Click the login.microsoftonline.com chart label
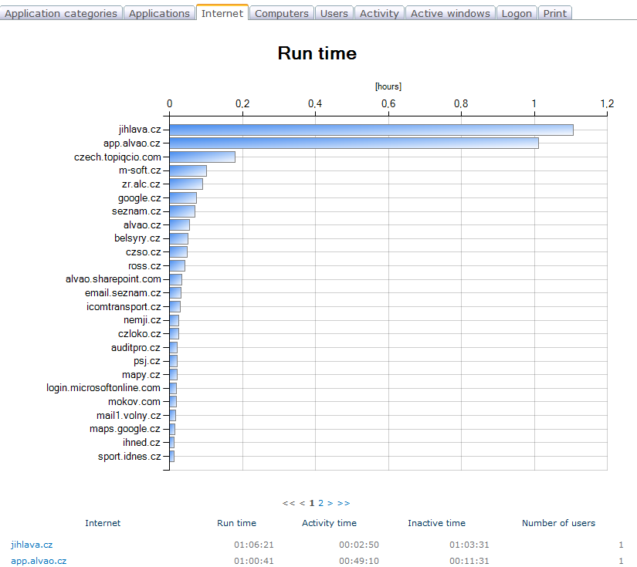 coord(103,388)
